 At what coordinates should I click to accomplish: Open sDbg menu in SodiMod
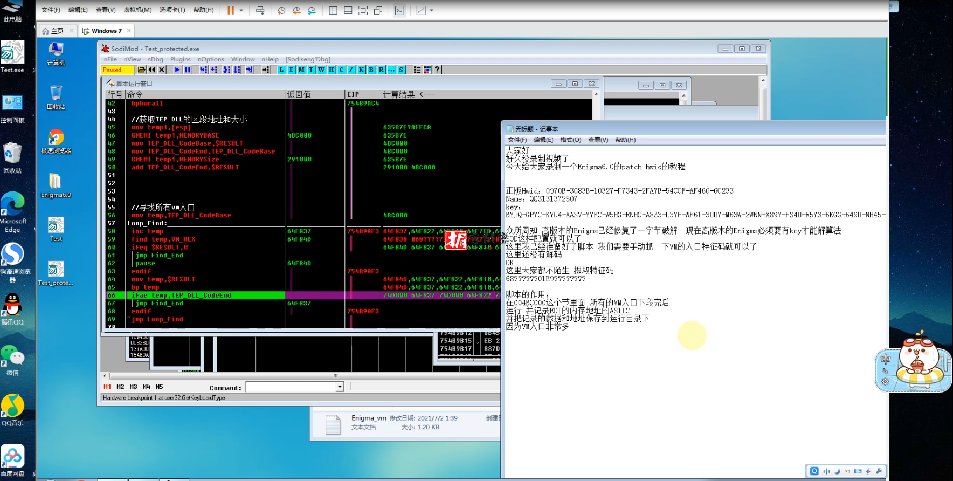coord(155,59)
